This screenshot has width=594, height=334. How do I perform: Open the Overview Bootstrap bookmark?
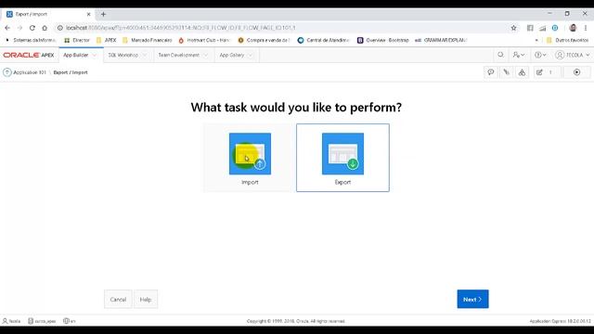pyautogui.click(x=383, y=40)
